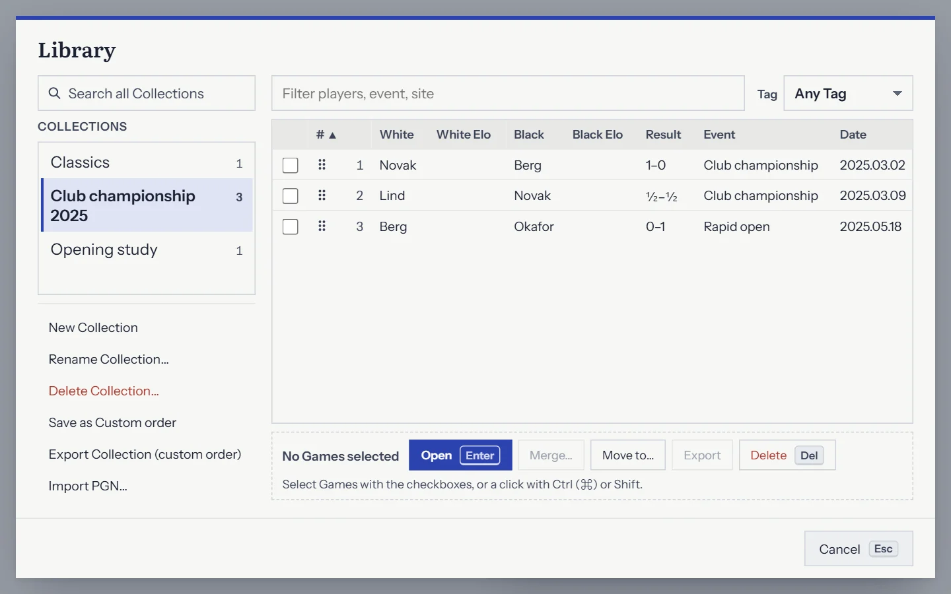The image size is (951, 594).
Task: Cancel the Library dialog
Action: coord(859,549)
